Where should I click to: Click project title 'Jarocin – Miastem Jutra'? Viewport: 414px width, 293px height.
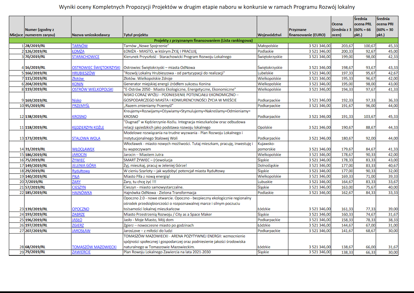point(143,154)
